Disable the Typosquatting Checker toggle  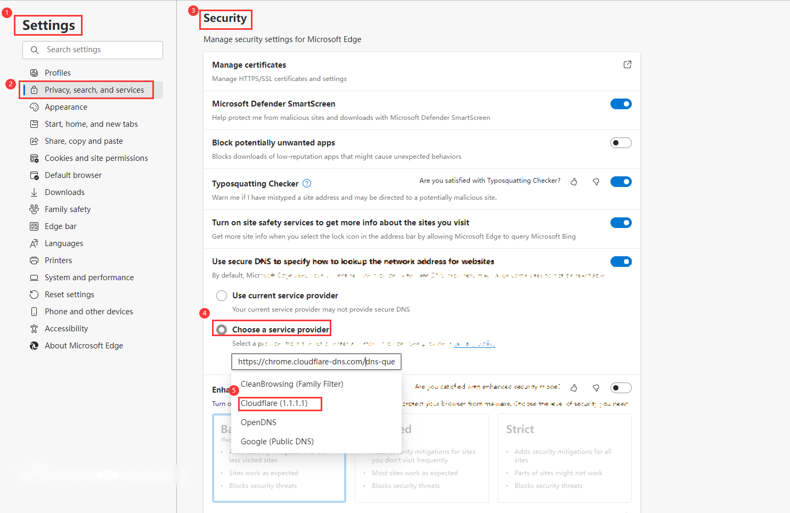[x=621, y=182]
